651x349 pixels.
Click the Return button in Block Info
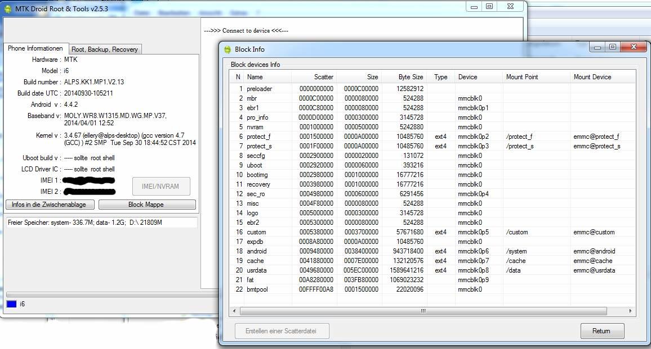602,331
